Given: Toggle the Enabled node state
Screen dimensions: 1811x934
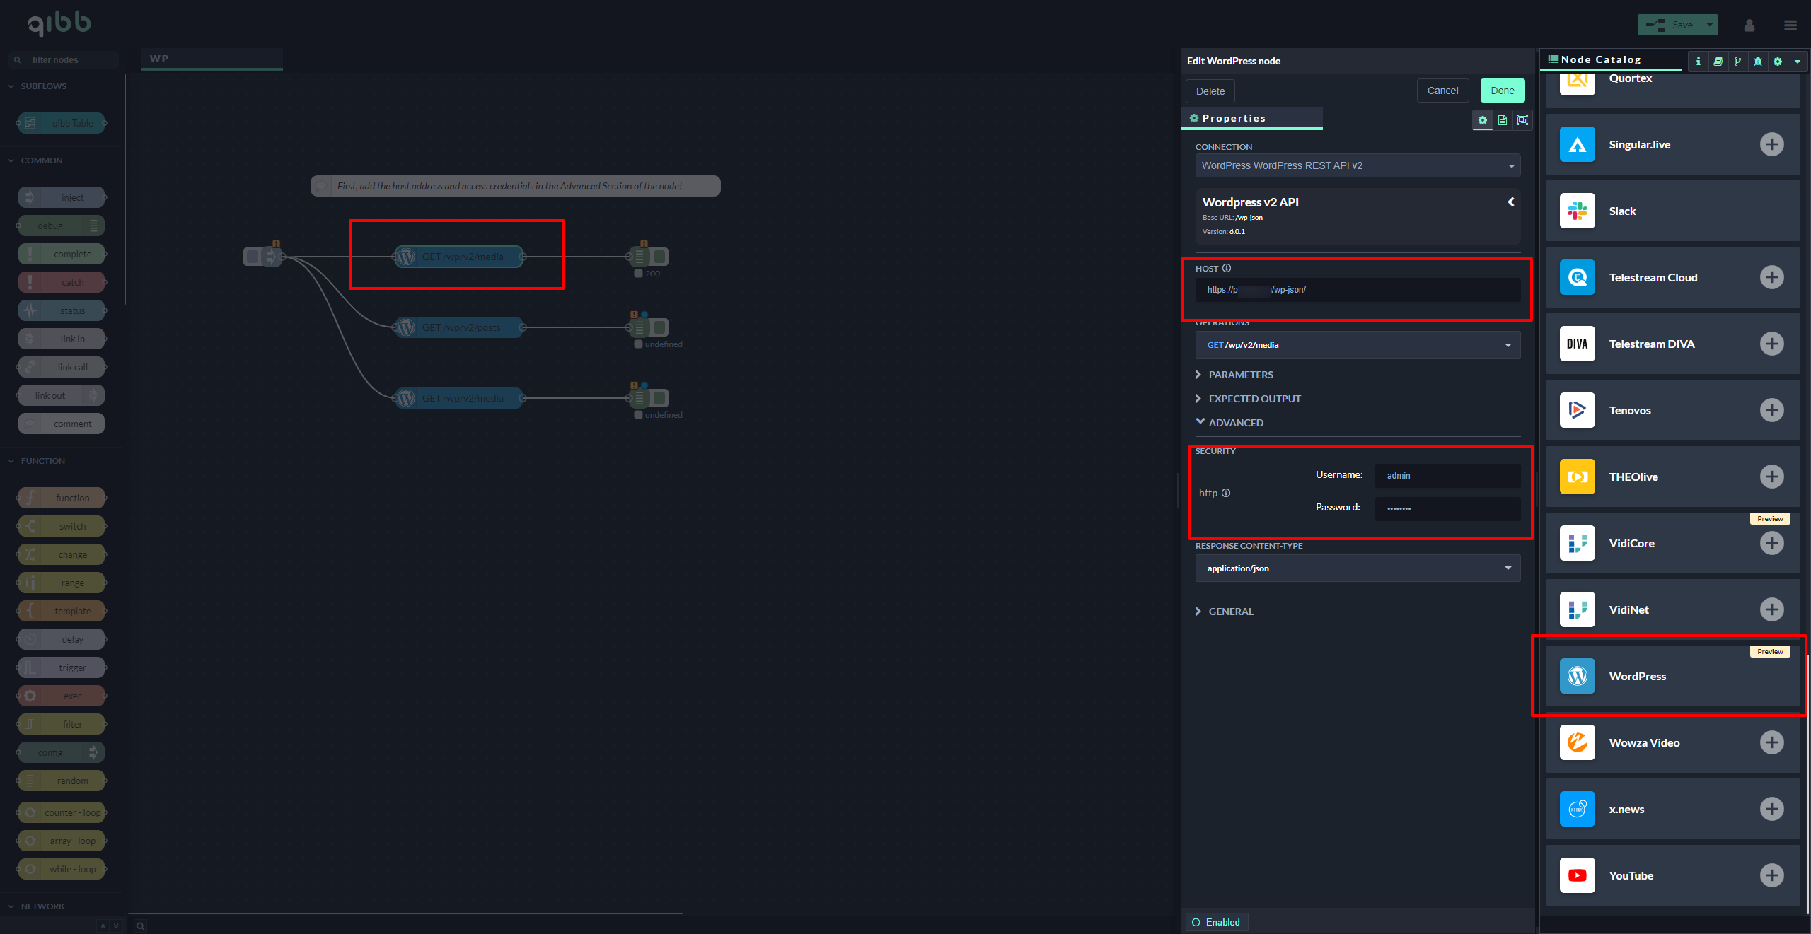Looking at the screenshot, I should pyautogui.click(x=1217, y=922).
